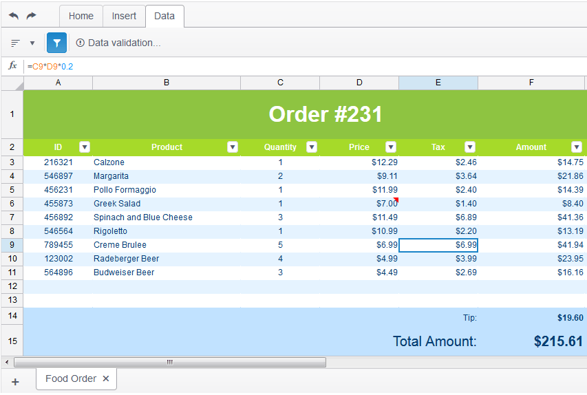Click the undo arrow icon

click(14, 16)
